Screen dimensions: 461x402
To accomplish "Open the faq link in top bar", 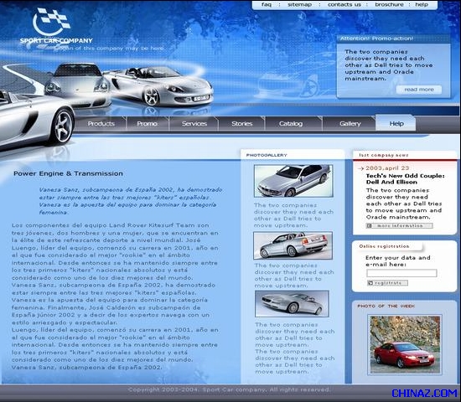I will pyautogui.click(x=267, y=5).
